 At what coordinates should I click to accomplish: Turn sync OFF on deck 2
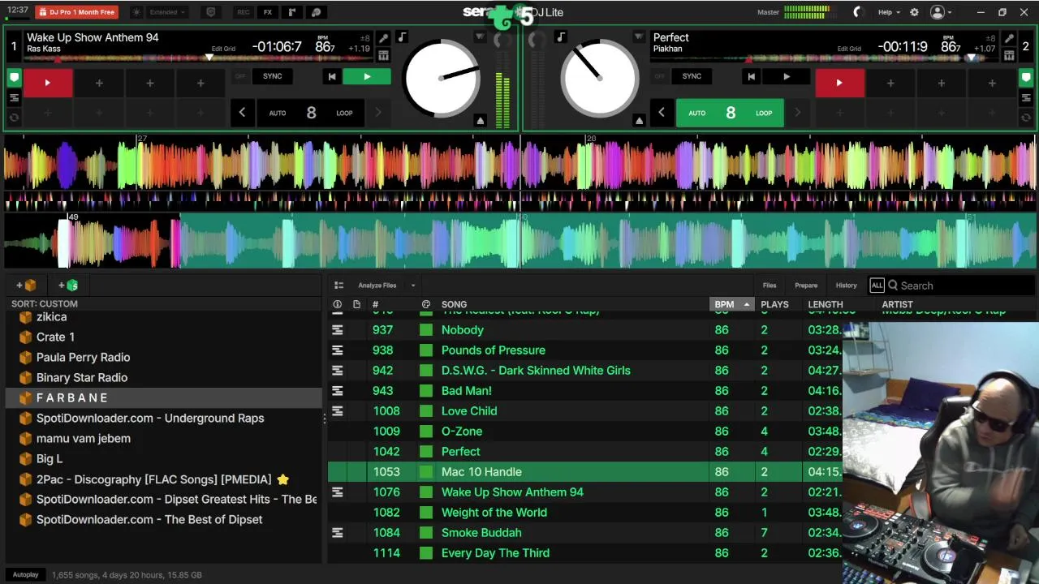point(659,76)
